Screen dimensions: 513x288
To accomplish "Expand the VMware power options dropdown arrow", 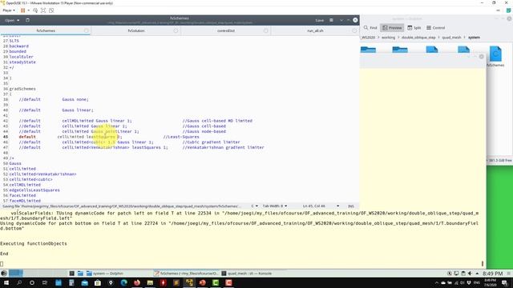I will pyautogui.click(x=29, y=10).
